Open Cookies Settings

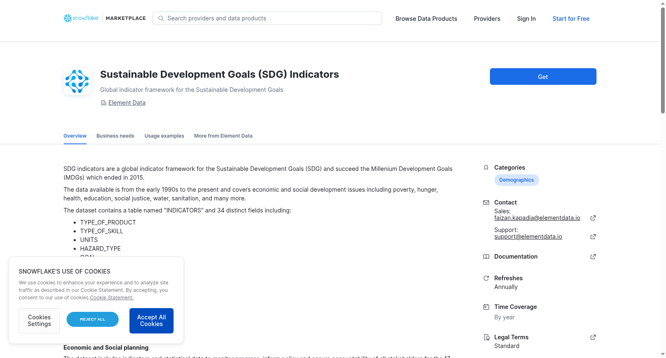click(39, 321)
